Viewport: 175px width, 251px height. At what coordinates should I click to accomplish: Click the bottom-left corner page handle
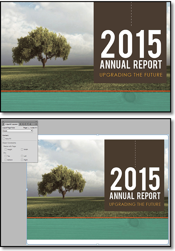pyautogui.click(x=27, y=244)
